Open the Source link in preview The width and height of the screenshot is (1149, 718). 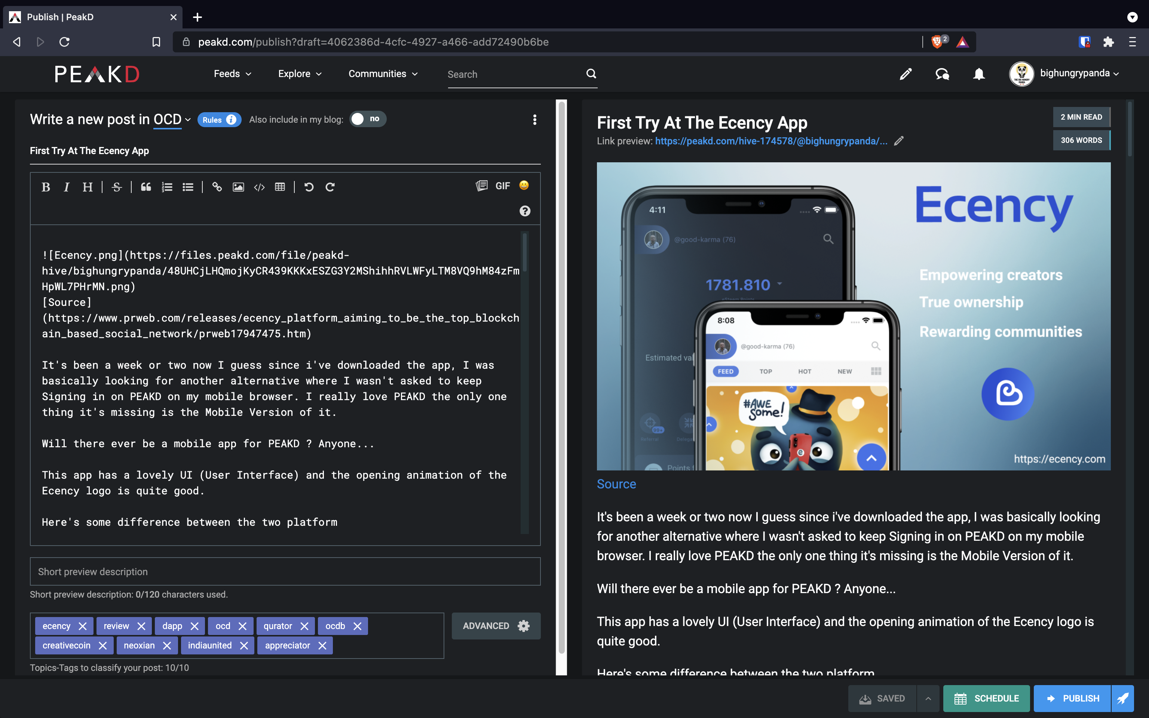[x=616, y=484]
